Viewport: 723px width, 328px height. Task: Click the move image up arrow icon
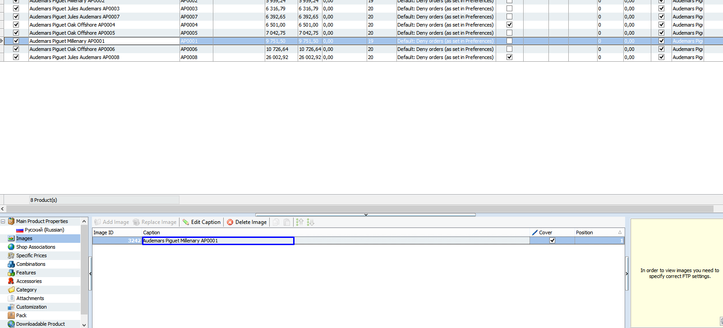point(299,222)
